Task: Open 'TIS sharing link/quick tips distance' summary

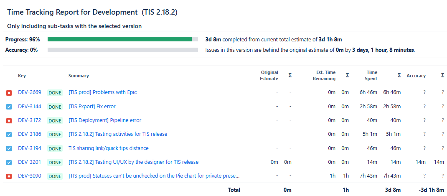Action: coord(109,148)
